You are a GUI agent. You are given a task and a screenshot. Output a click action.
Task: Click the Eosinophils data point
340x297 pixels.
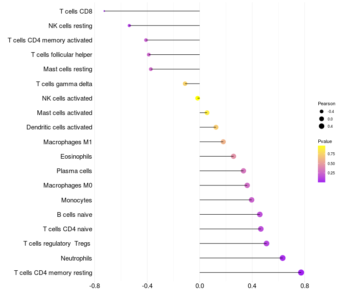[x=233, y=157]
